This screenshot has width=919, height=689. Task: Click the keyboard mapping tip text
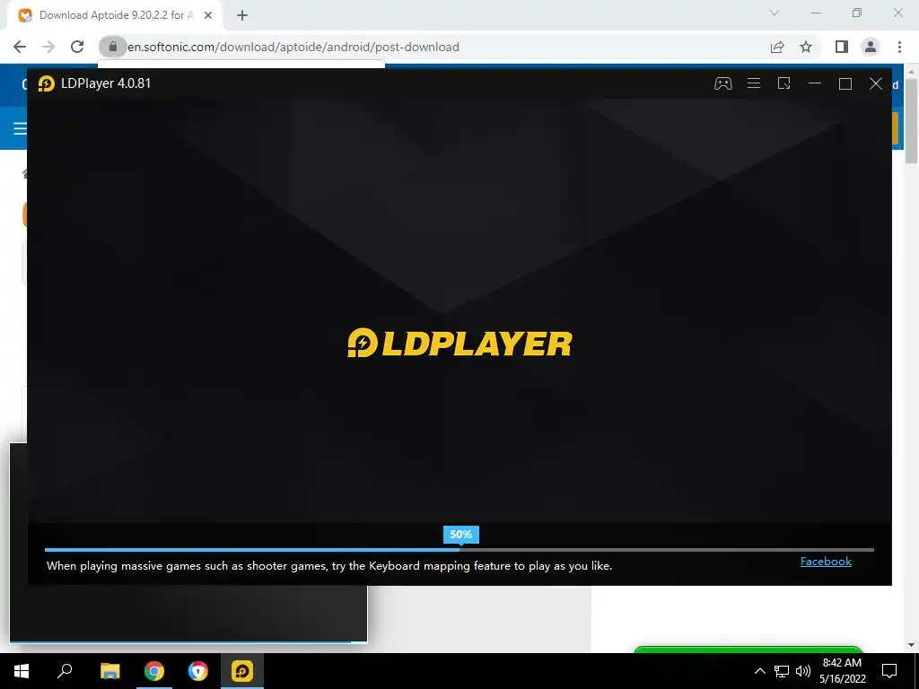pos(329,566)
